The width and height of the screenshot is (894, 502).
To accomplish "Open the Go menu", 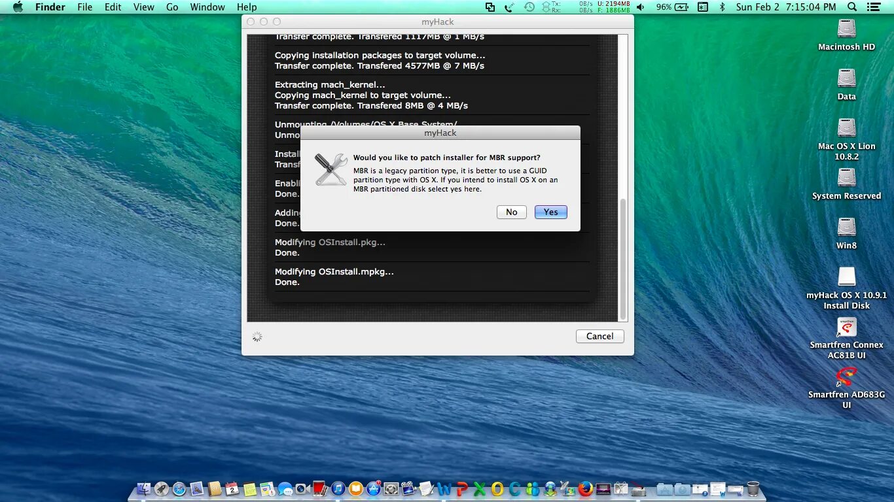I will (172, 7).
